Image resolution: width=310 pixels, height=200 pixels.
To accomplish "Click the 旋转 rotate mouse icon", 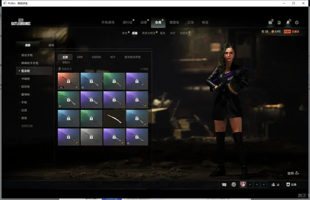I will (297, 173).
